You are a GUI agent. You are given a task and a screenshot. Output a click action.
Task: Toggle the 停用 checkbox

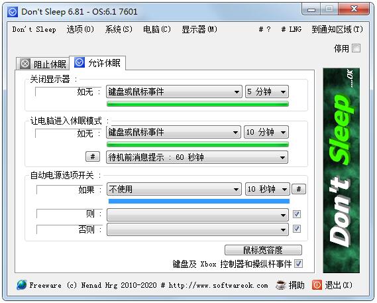(356, 48)
